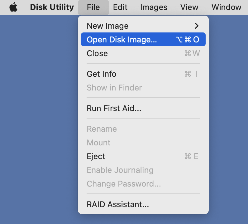Image resolution: width=248 pixels, height=224 pixels.
Task: Choose Get Info
Action: [143, 74]
